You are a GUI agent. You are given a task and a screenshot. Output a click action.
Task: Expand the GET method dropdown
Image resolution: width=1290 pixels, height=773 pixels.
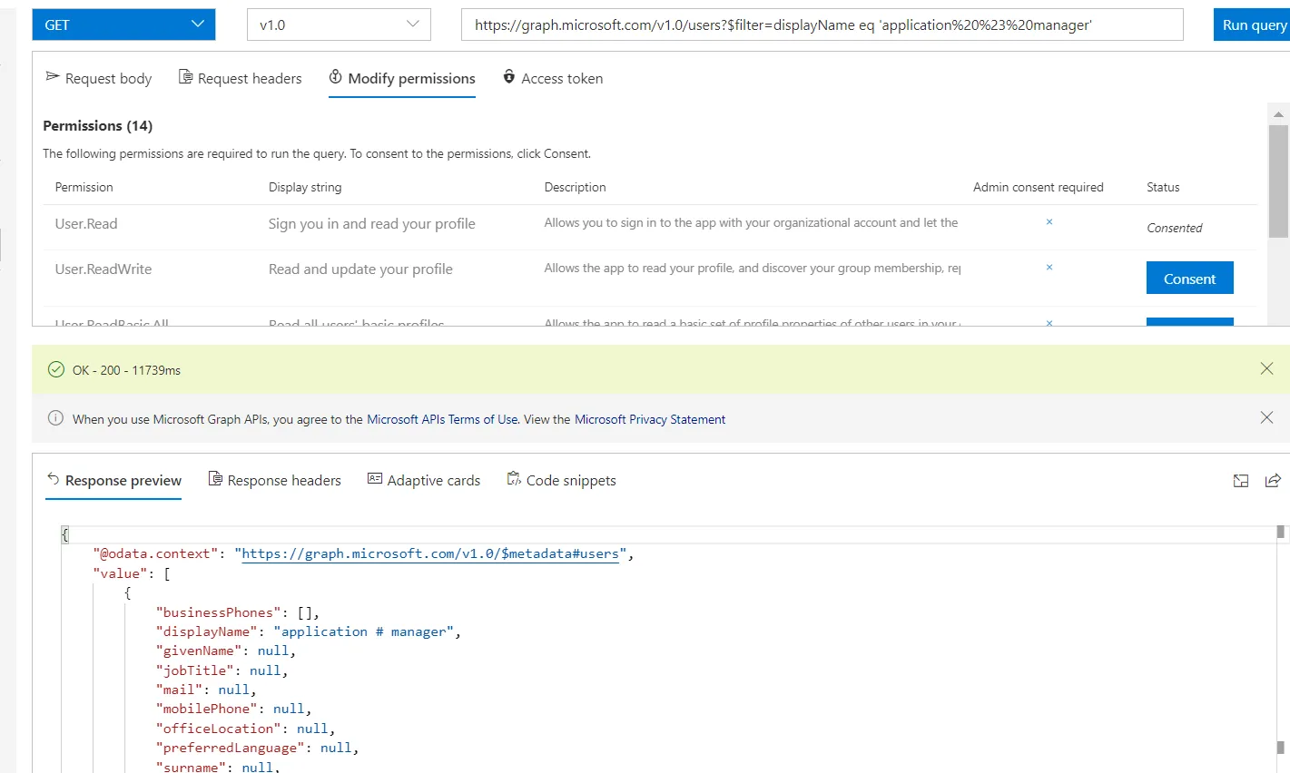click(x=123, y=24)
